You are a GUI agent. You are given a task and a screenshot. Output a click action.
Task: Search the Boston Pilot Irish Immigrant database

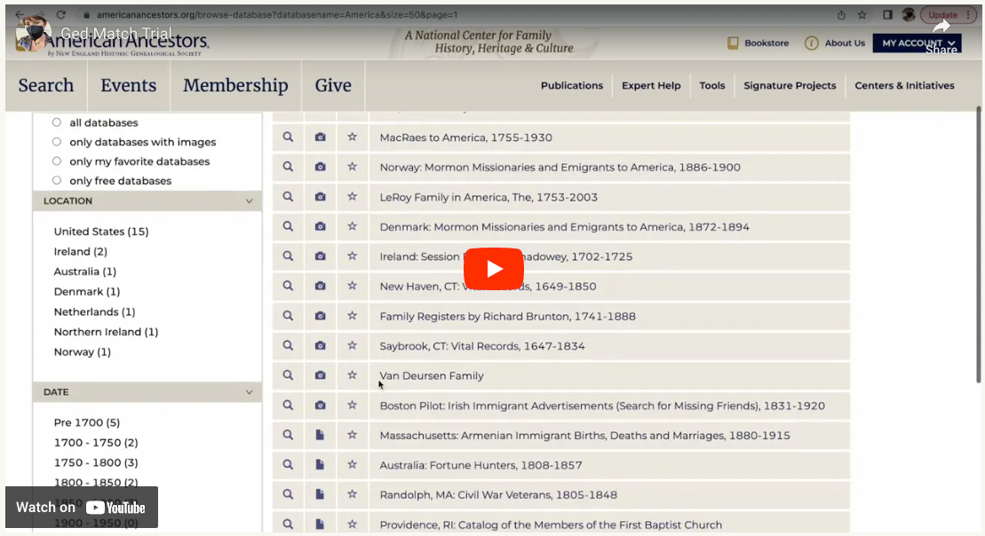click(288, 405)
